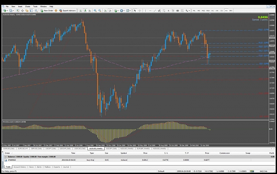Open the AUDJPY,Daily chart tab
The height and width of the screenshot is (174, 277).
112,149
